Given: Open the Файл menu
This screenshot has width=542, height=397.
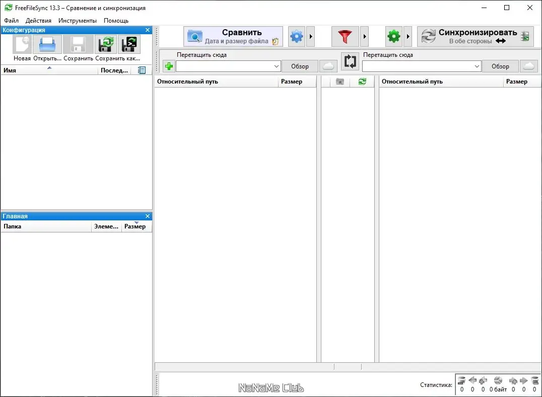Looking at the screenshot, I should [x=11, y=20].
